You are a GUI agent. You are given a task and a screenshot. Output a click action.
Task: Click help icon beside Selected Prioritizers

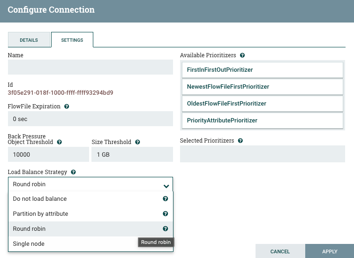[241, 141]
